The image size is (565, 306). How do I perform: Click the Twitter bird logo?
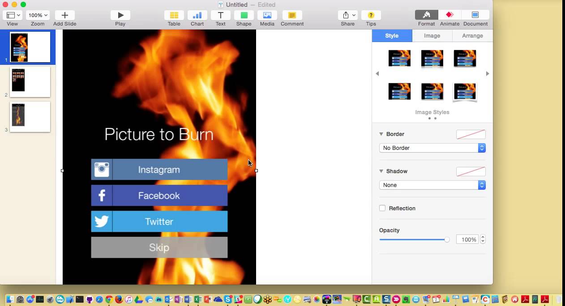[102, 221]
